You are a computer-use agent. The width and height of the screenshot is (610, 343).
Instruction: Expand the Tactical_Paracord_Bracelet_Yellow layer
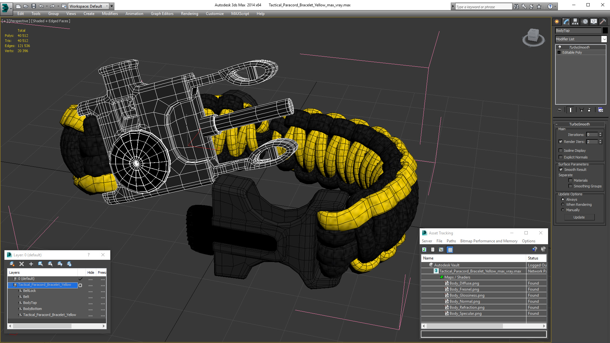10,285
